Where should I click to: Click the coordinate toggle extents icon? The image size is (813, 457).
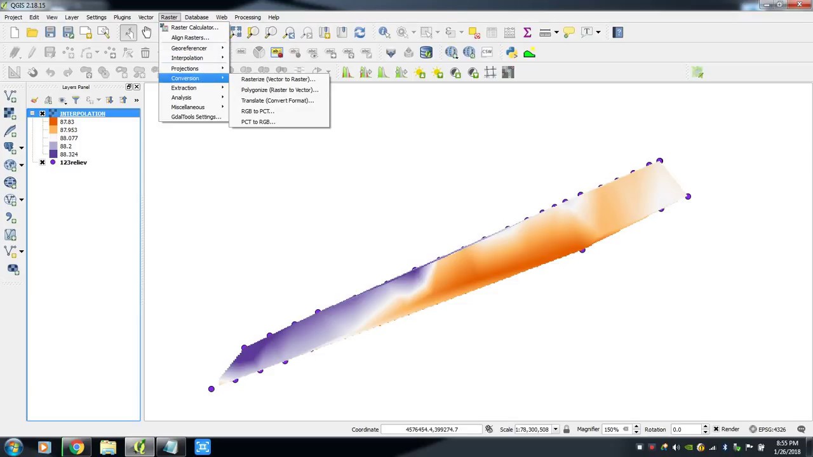pyautogui.click(x=489, y=430)
